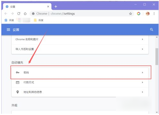The height and width of the screenshot is (115, 159).
Task: Expand arrow for 密码 row
Action: click(x=142, y=72)
